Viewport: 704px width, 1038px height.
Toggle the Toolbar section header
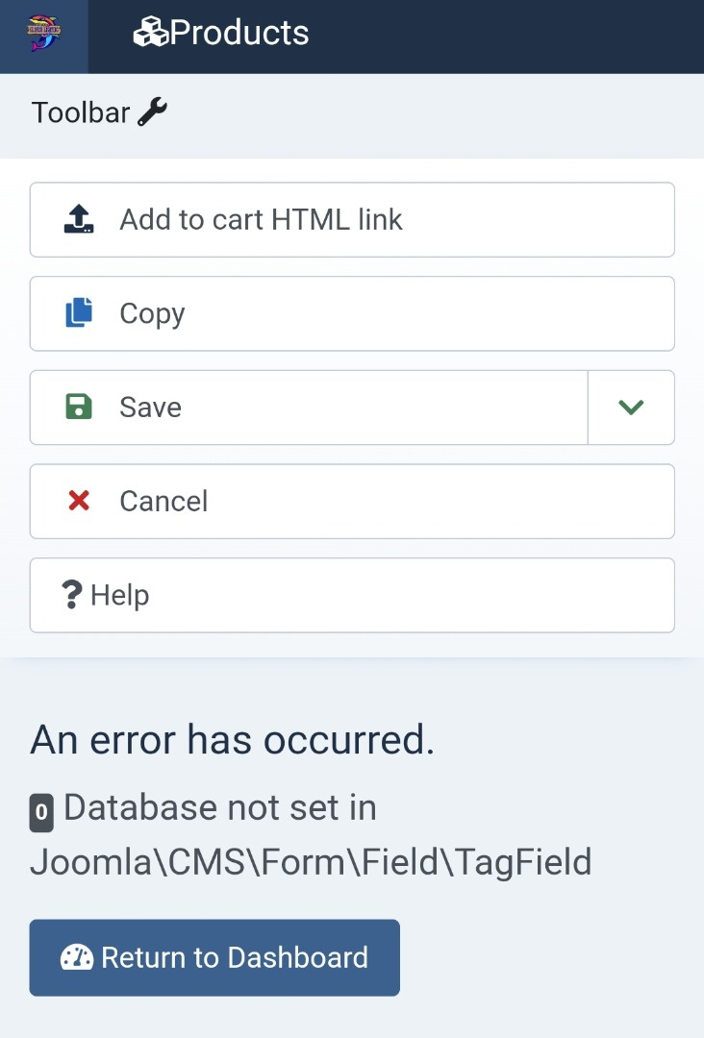click(x=81, y=112)
